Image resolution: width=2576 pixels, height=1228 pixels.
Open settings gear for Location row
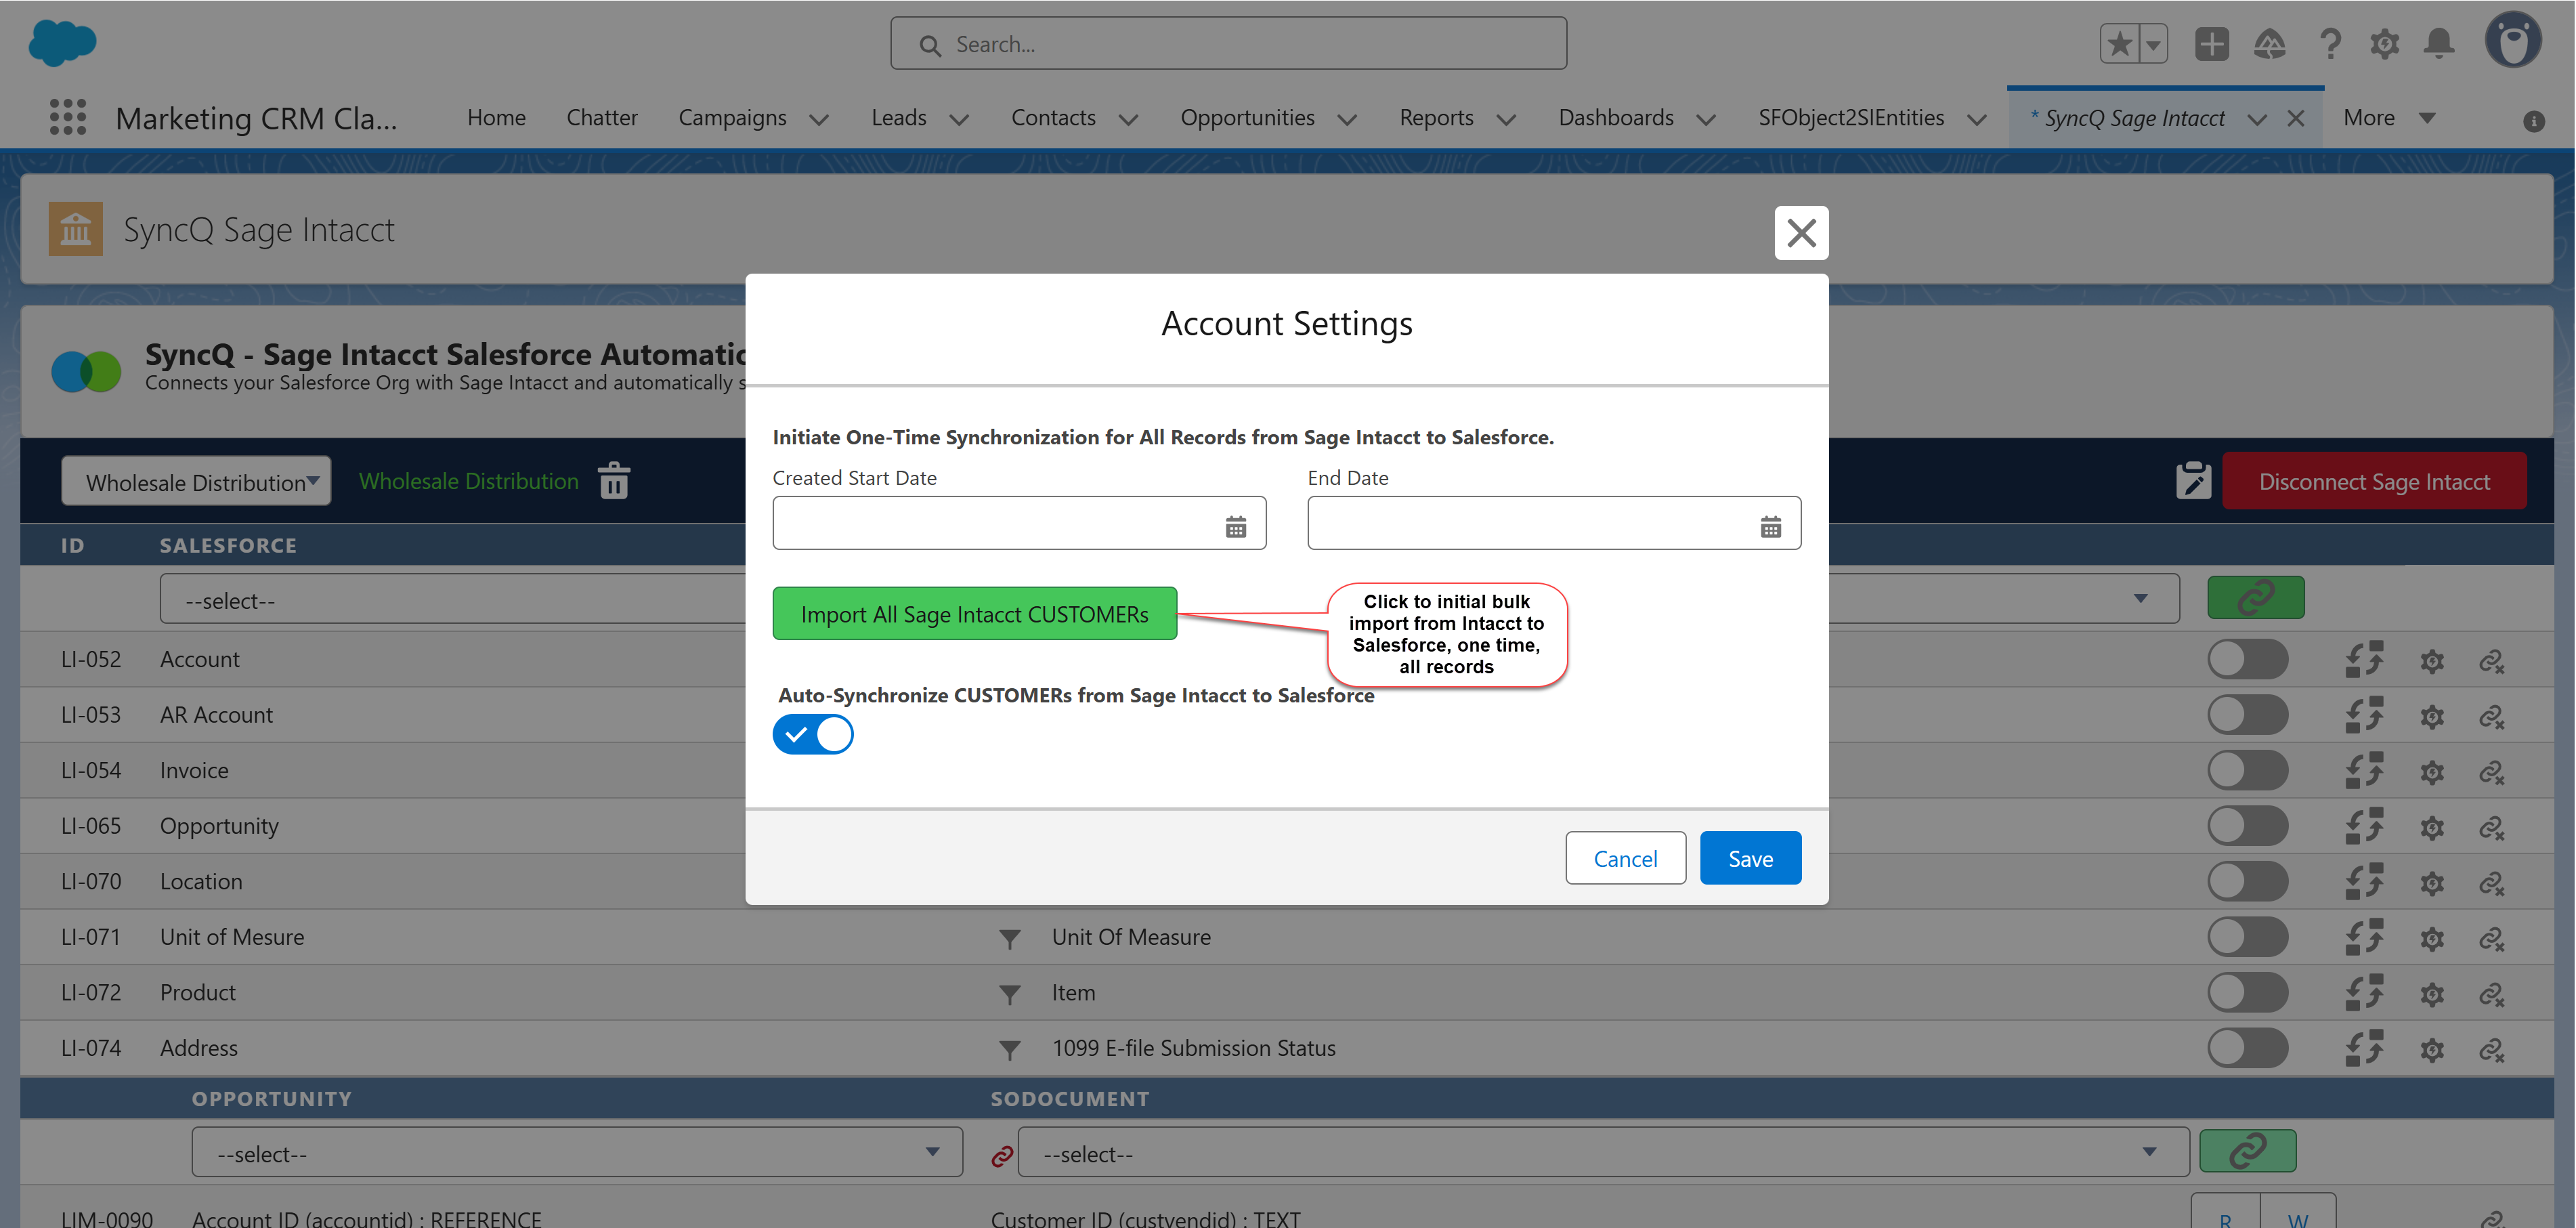coord(2431,883)
